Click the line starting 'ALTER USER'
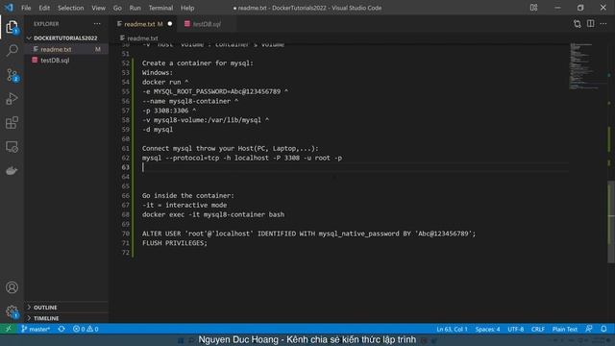 click(x=308, y=234)
